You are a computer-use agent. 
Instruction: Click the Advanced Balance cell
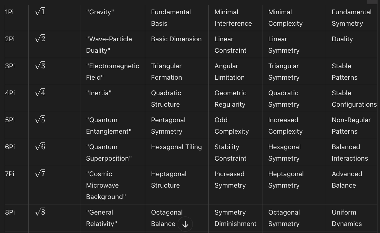(347, 180)
